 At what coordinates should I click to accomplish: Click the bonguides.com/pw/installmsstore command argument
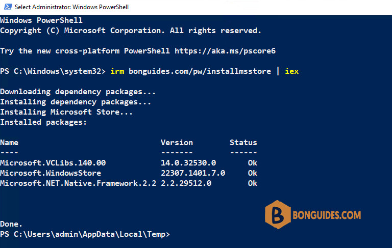coord(200,71)
